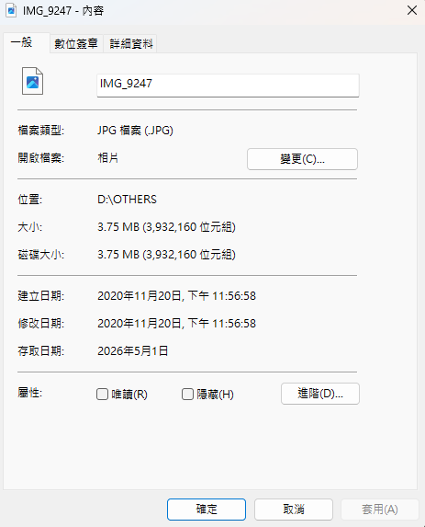The image size is (425, 527).
Task: Switch to the 一般 tab
Action: click(x=27, y=42)
